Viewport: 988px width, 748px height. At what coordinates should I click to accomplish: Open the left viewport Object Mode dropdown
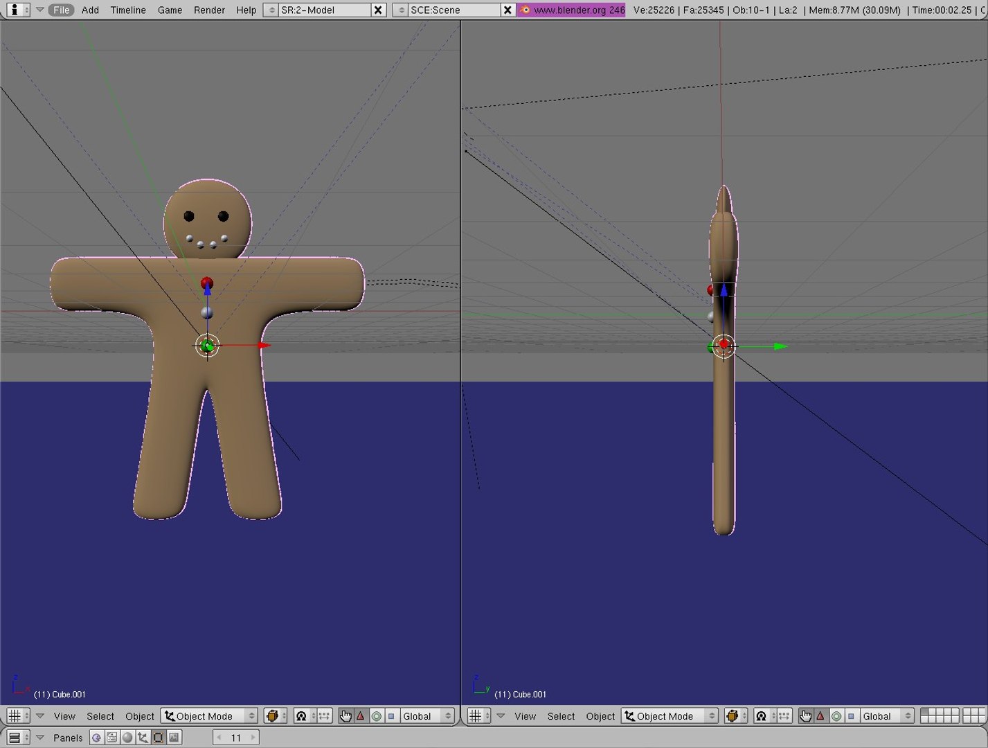(209, 716)
